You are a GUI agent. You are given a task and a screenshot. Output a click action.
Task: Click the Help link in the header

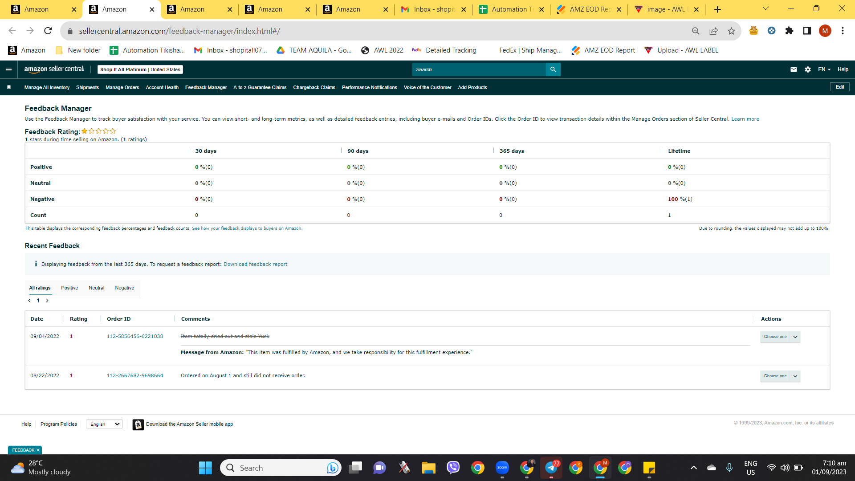tap(843, 69)
